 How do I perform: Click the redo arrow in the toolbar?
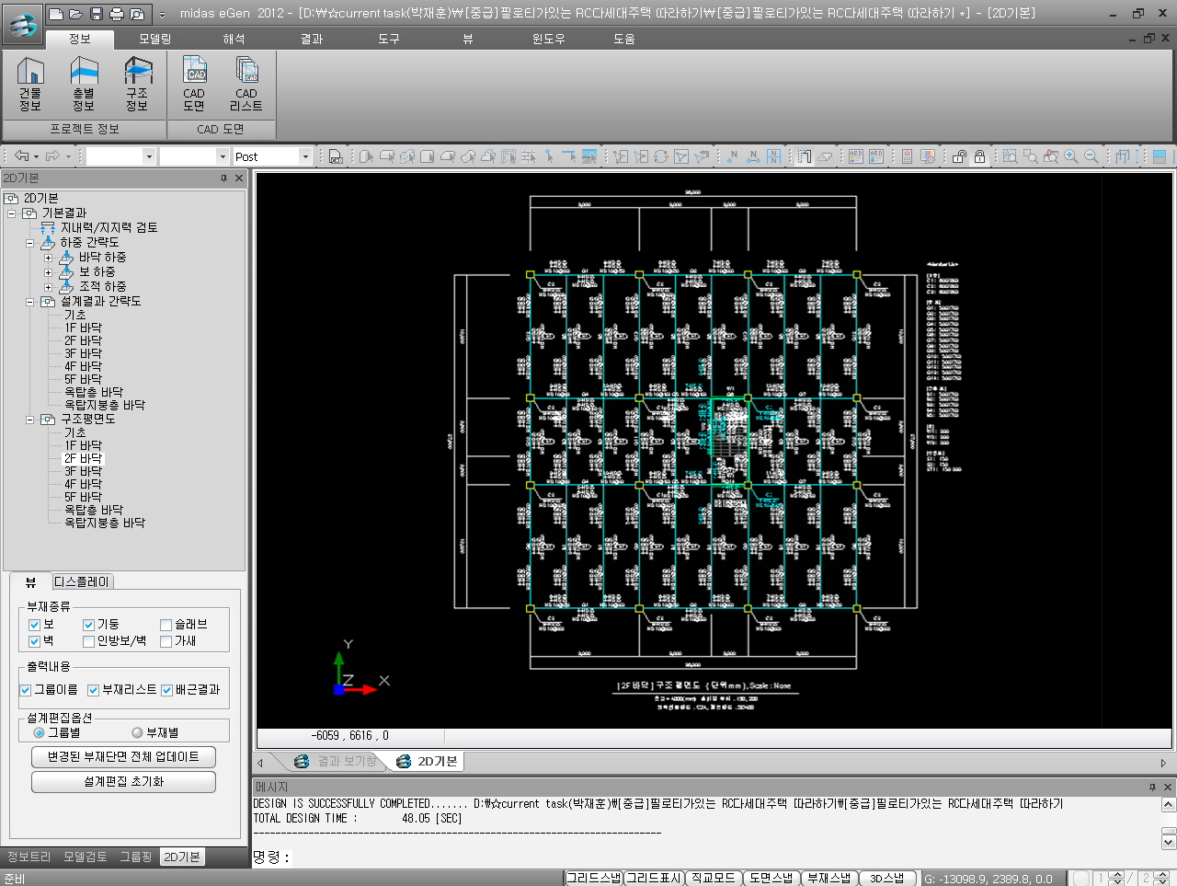click(x=52, y=156)
